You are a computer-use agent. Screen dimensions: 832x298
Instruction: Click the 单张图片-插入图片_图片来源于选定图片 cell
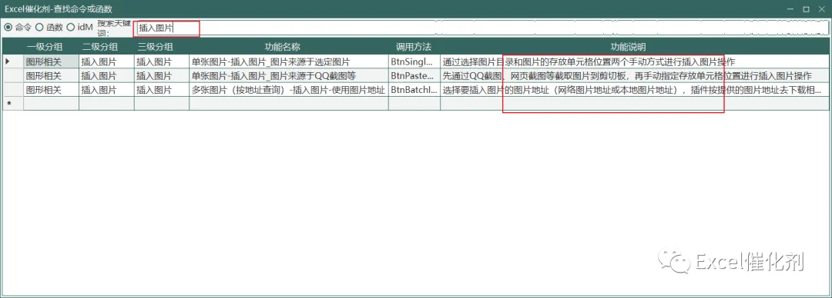289,61
